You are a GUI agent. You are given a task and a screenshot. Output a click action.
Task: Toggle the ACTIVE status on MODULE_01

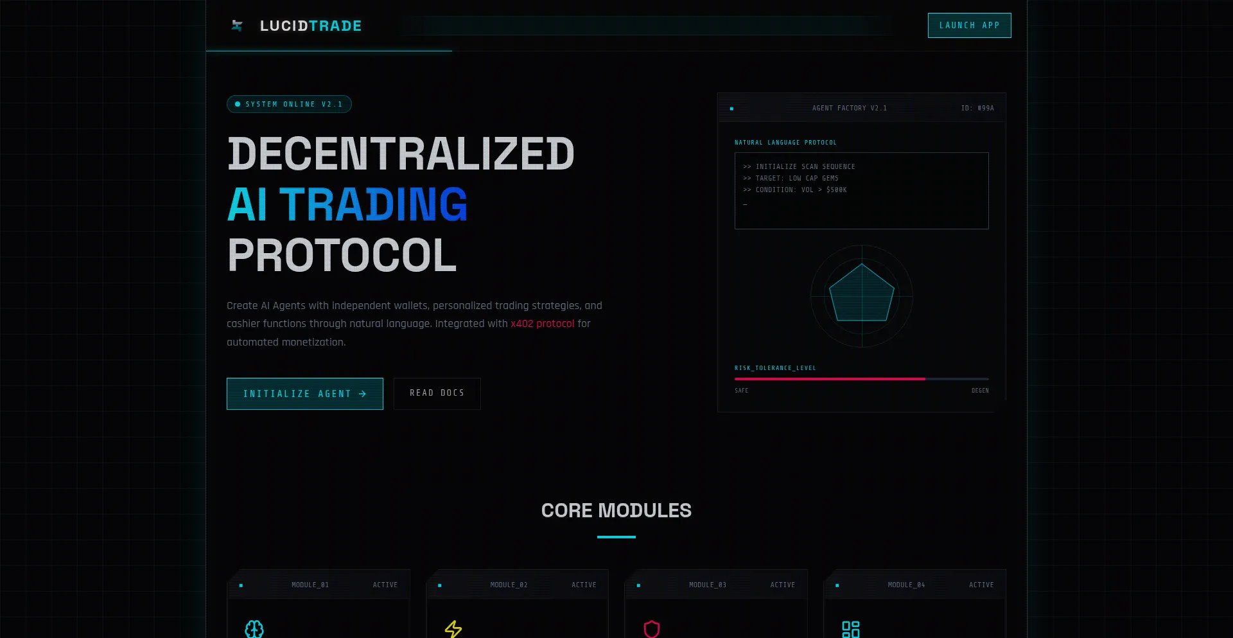pyautogui.click(x=385, y=585)
